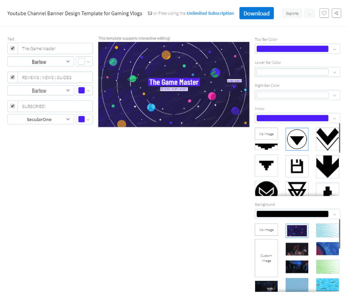Click the Download button
Viewport: 347px width, 296px height.
point(256,13)
